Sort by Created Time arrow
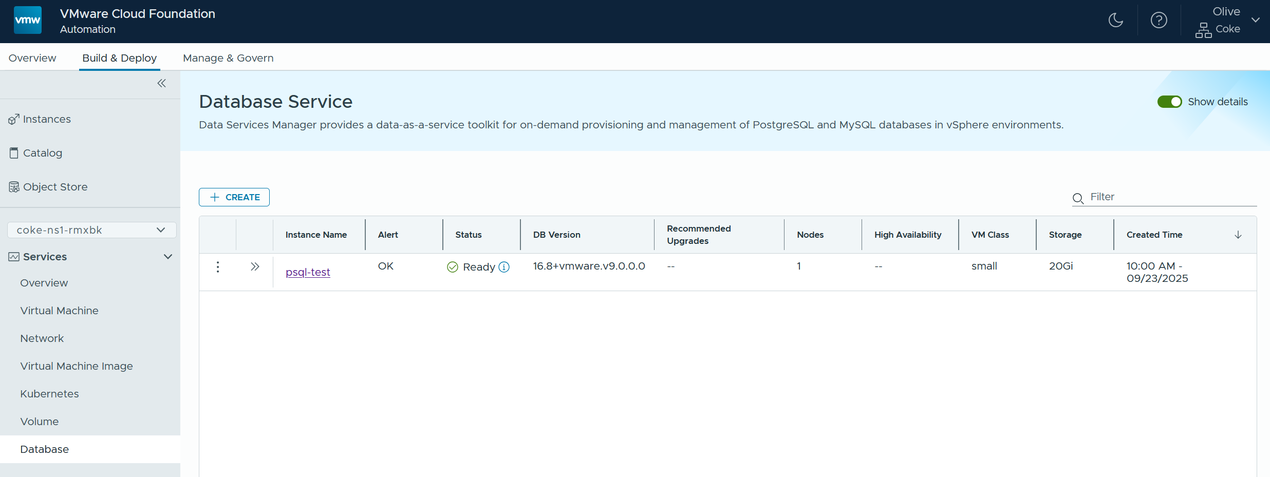Viewport: 1270px width, 477px height. click(x=1238, y=235)
